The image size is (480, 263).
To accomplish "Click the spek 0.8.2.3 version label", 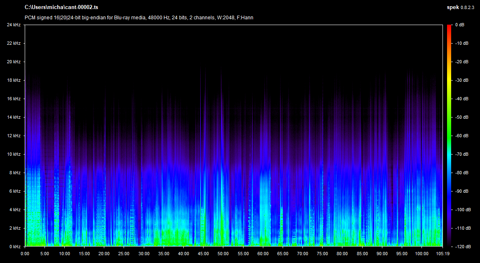I will tap(460, 7).
